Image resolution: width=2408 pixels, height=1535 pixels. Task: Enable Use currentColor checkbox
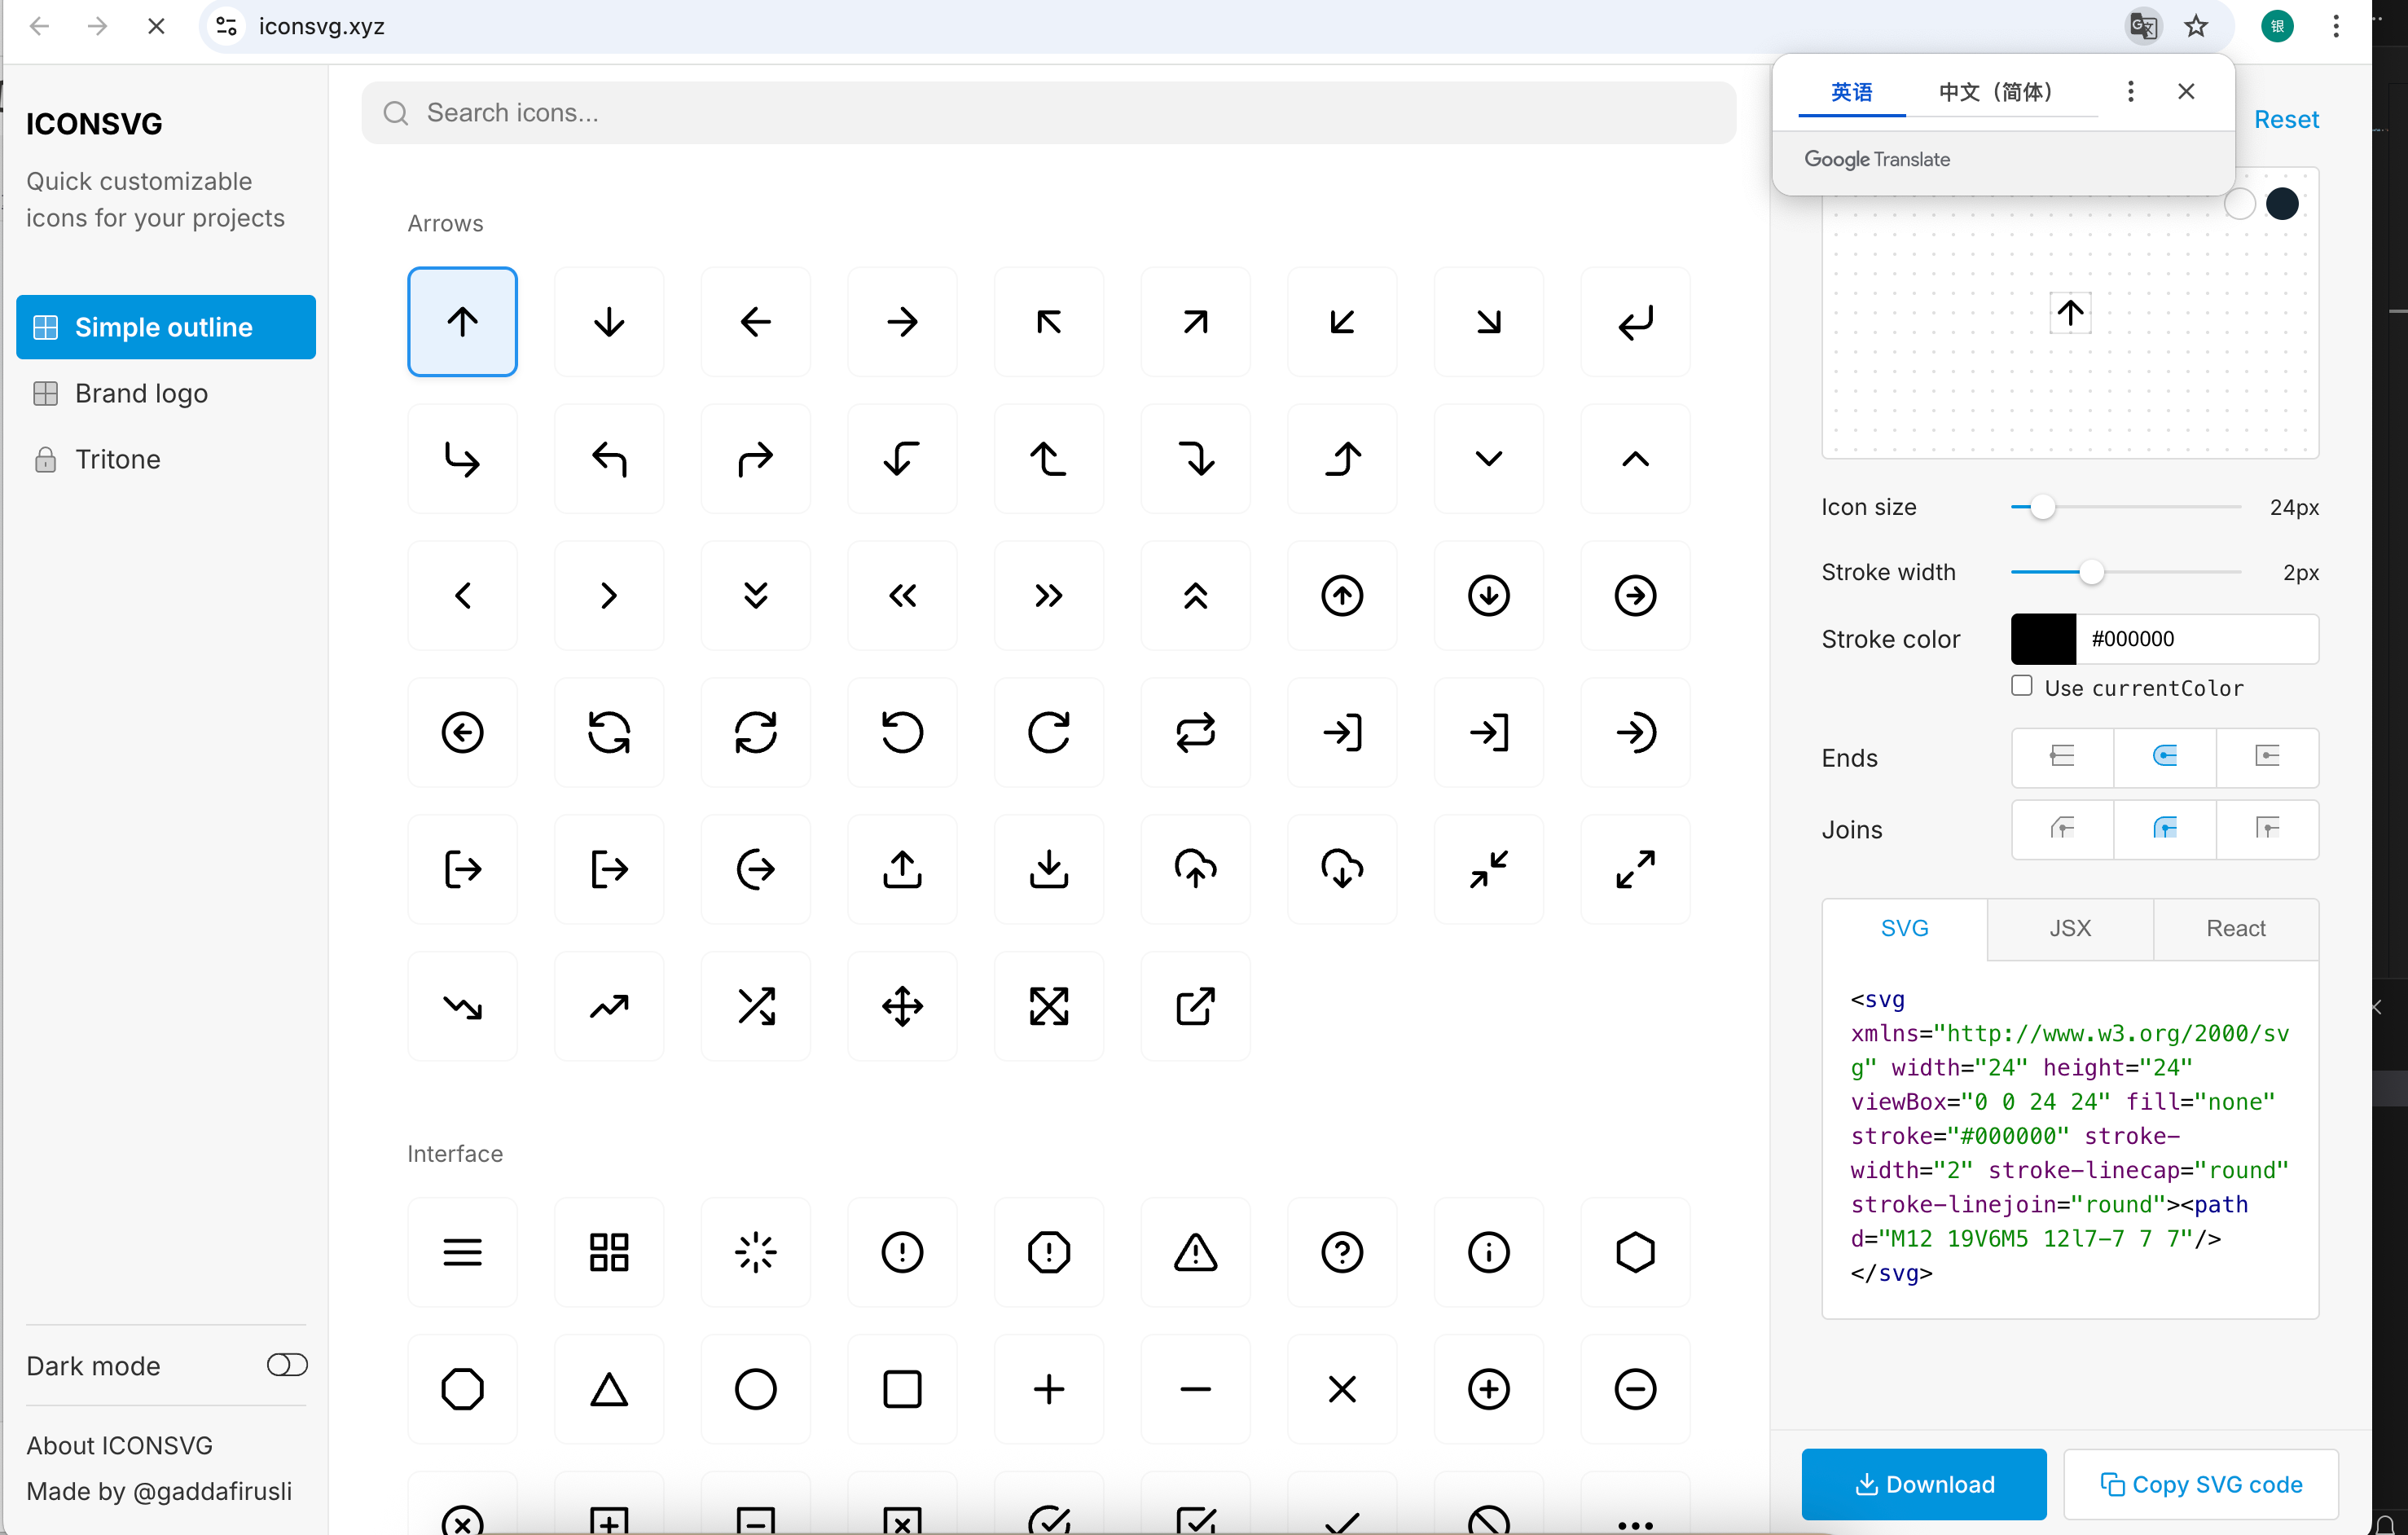tap(2021, 686)
